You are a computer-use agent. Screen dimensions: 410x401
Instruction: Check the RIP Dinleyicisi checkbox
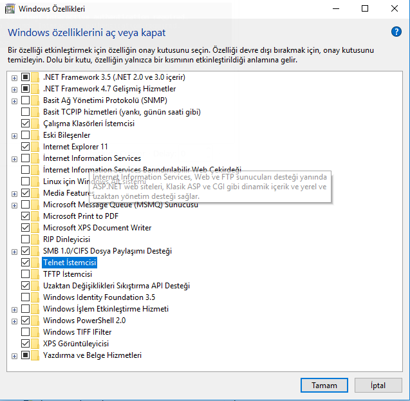click(25, 239)
